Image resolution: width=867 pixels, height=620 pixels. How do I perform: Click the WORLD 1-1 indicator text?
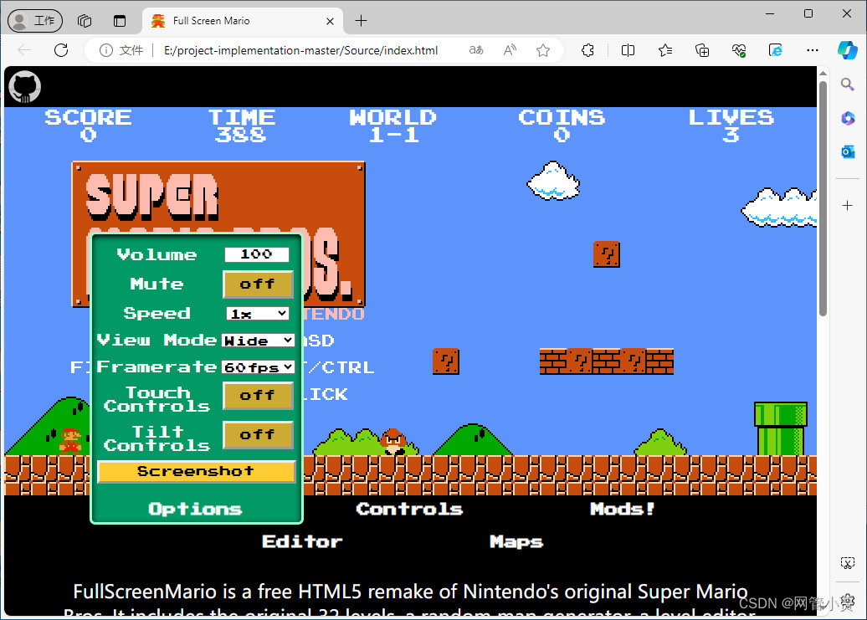click(x=393, y=126)
